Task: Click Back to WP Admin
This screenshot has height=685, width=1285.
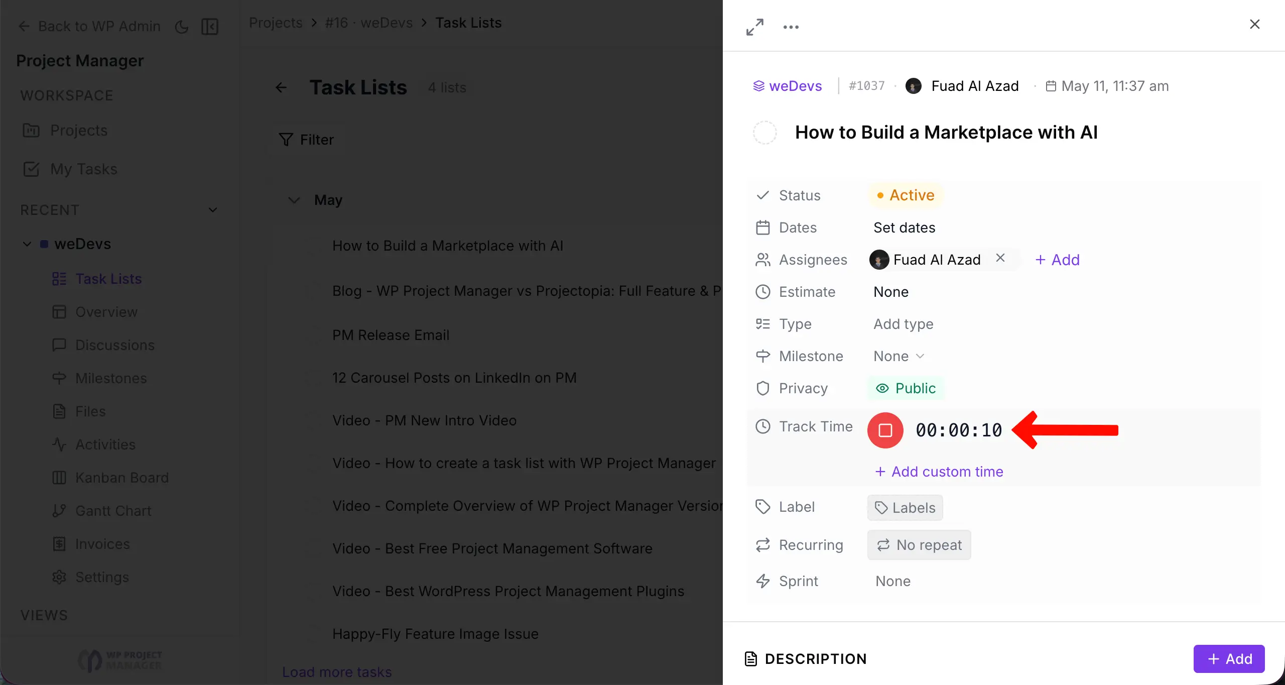Action: click(x=90, y=26)
